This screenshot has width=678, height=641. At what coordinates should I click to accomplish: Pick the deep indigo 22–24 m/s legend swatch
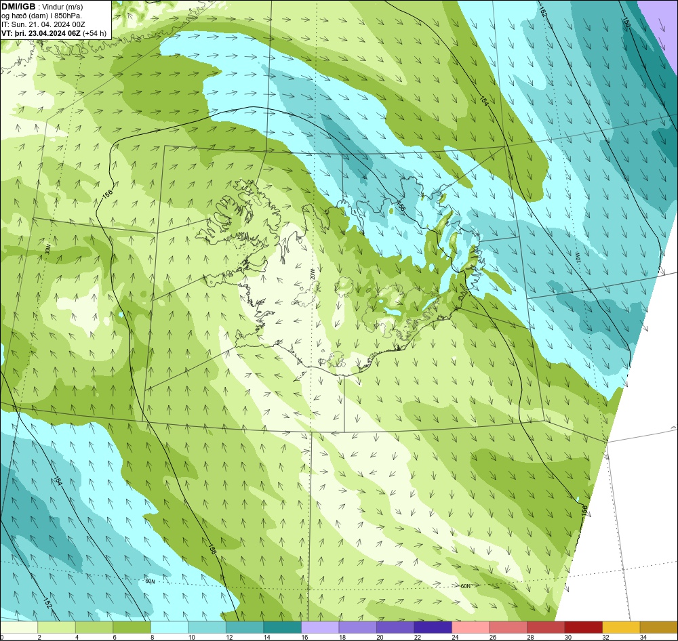coord(433,627)
